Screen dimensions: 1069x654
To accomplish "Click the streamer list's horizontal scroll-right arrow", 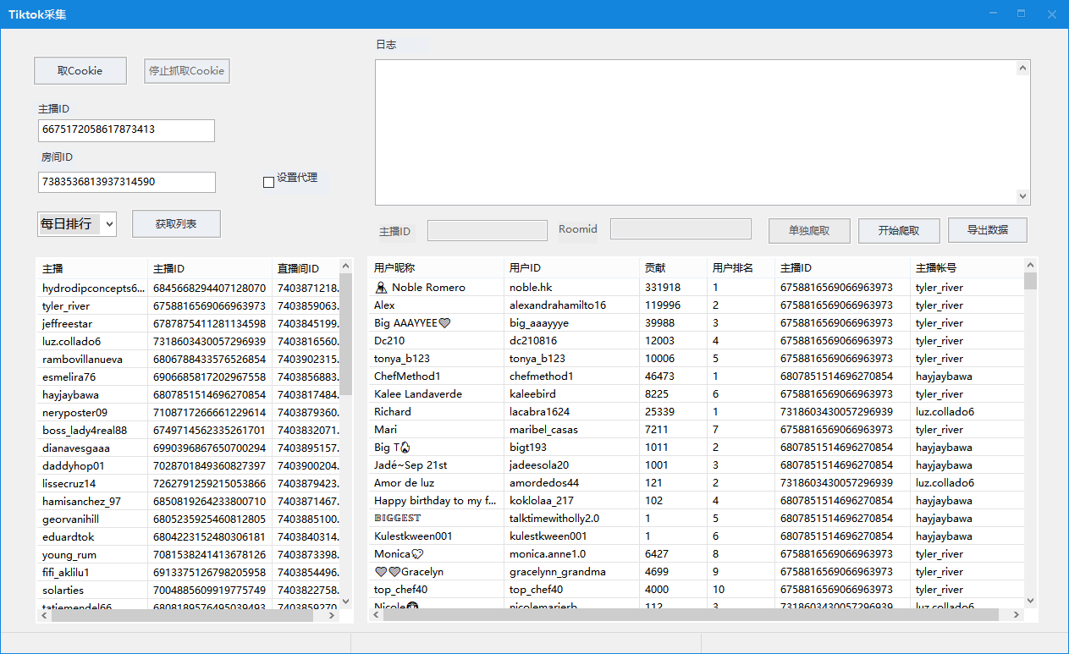I will [x=332, y=615].
